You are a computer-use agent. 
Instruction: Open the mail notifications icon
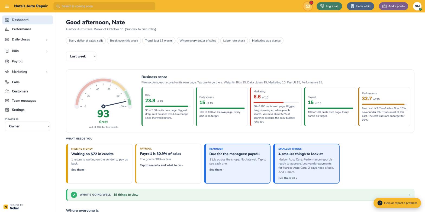pos(308,6)
